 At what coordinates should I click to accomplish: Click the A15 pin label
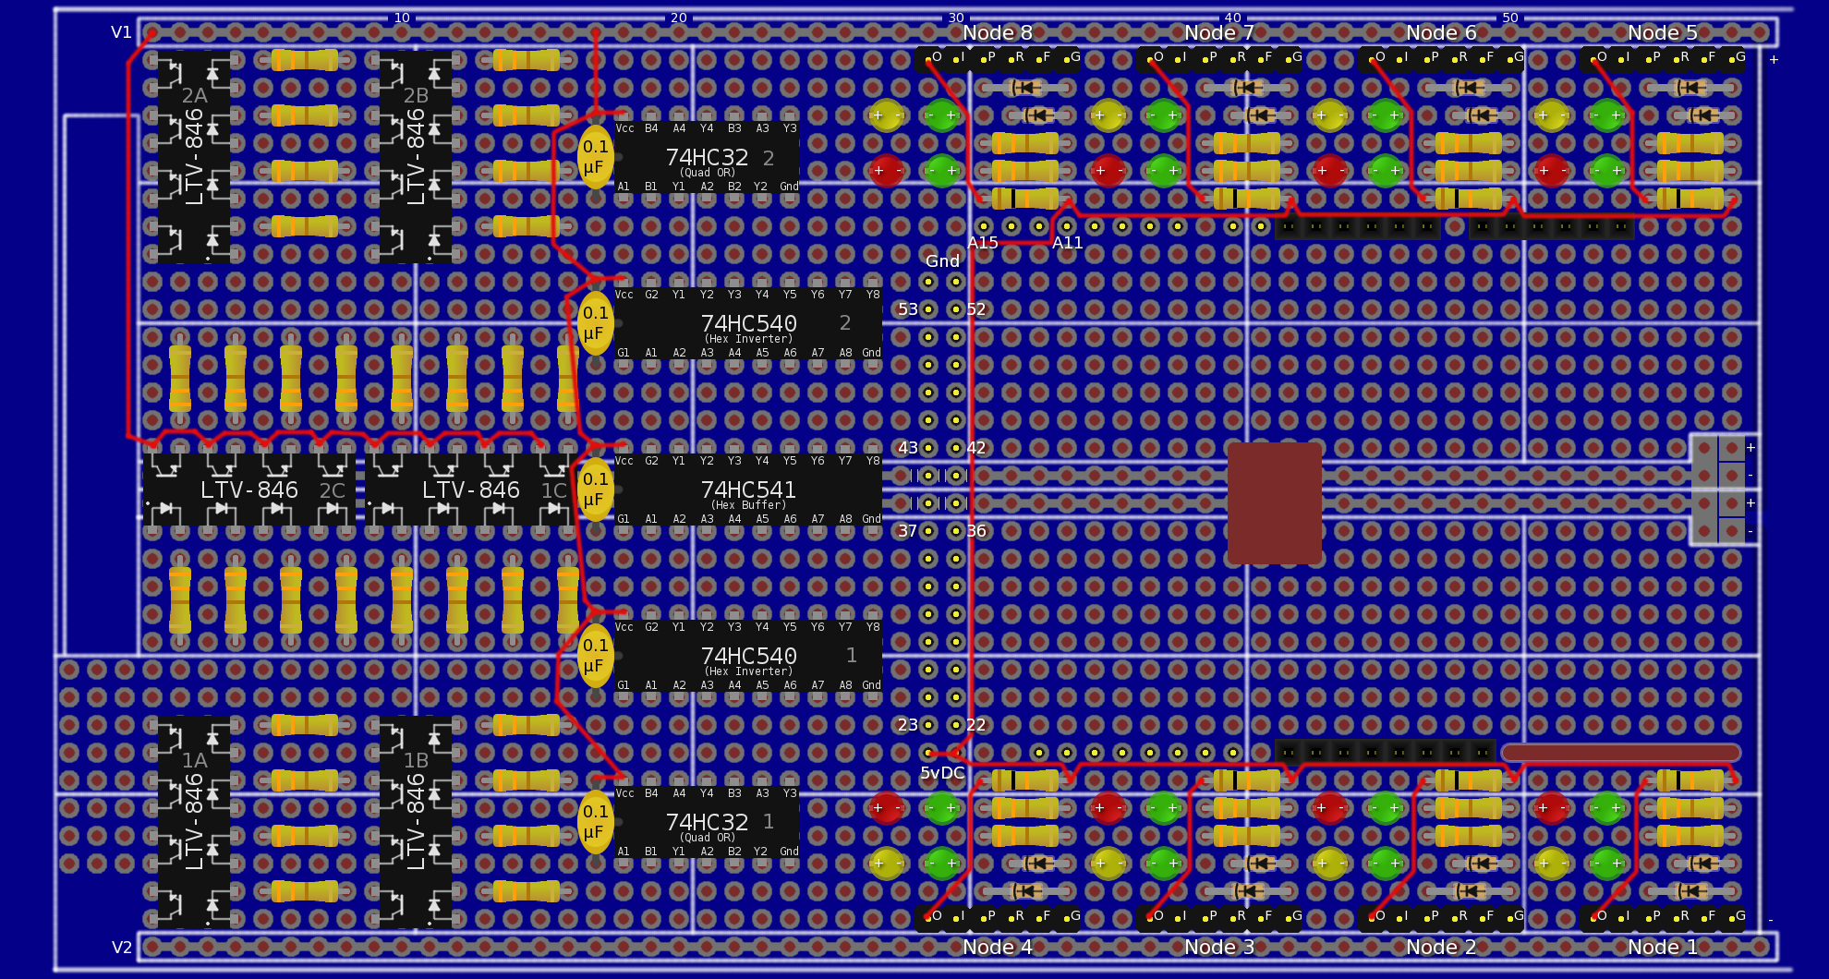[983, 243]
